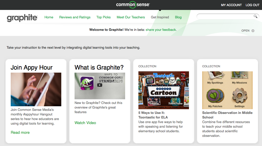Click the 'Use one app five ways' description
Image resolution: width=262 pixels, height=146 pixels.
coord(161,126)
